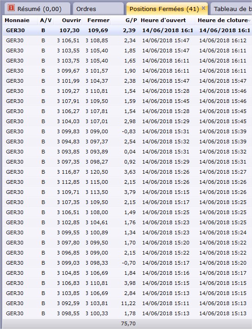Open the Tableau de bord tab
The height and width of the screenshot is (329, 252).
231,9
